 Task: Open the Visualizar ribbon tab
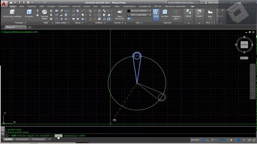click(51, 6)
